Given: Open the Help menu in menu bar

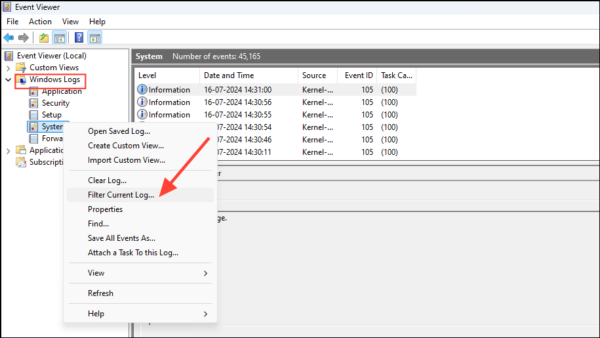Looking at the screenshot, I should click(x=97, y=22).
